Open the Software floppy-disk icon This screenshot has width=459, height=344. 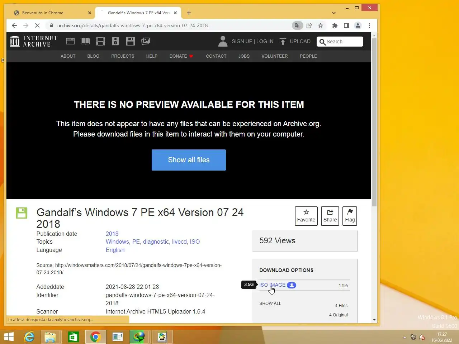tap(131, 41)
